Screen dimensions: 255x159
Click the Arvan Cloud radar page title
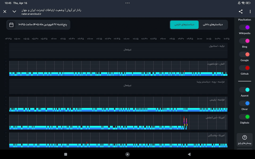point(51,10)
